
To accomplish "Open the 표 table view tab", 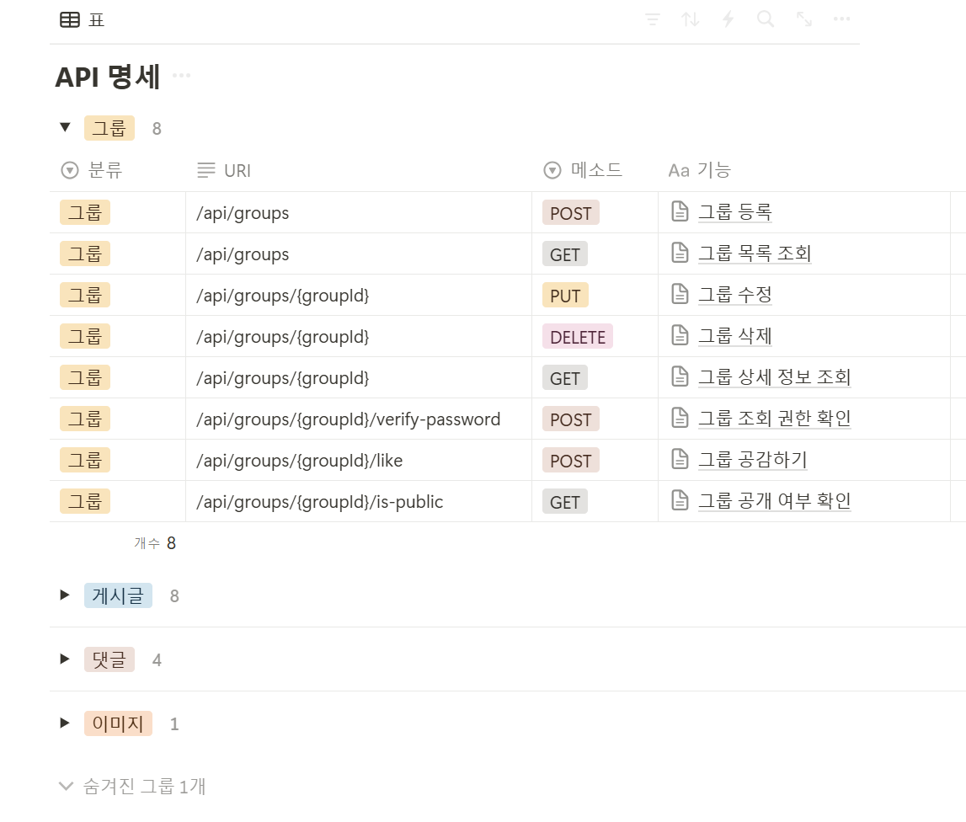I will pos(82,19).
